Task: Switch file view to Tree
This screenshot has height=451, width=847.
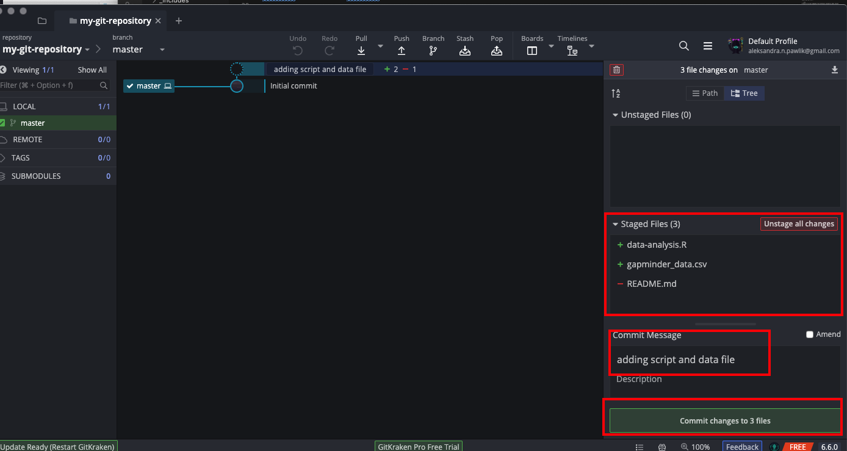Action: click(x=744, y=93)
